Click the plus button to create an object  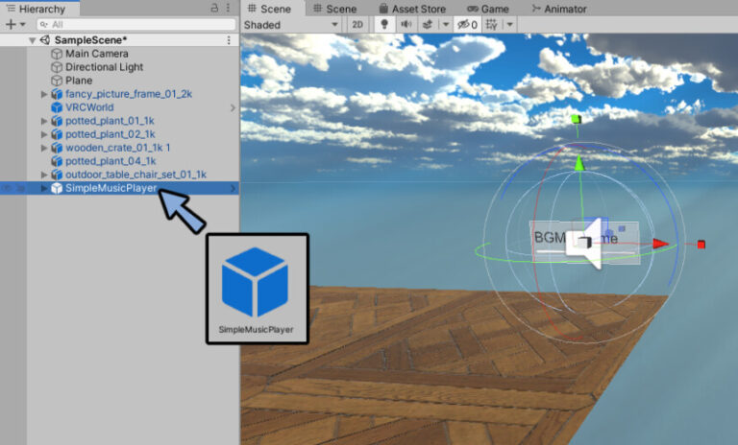[11, 24]
